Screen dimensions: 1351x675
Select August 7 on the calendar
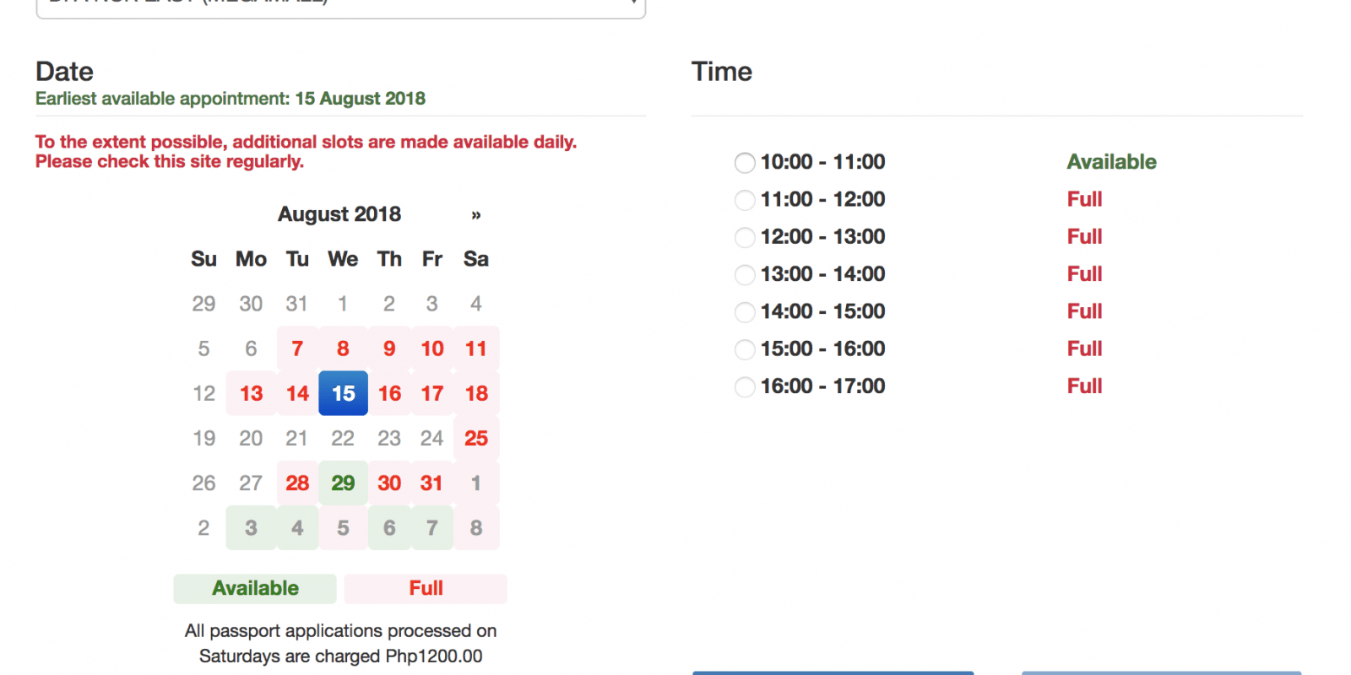pyautogui.click(x=297, y=348)
